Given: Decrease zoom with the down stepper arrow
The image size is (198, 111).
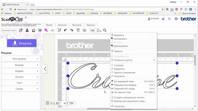Looking at the screenshot, I should [x=98, y=31].
